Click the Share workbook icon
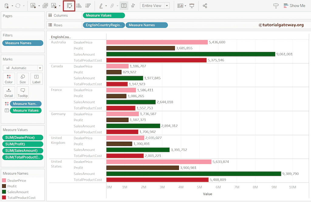311x202 pixels. pyautogui.click(x=205, y=6)
